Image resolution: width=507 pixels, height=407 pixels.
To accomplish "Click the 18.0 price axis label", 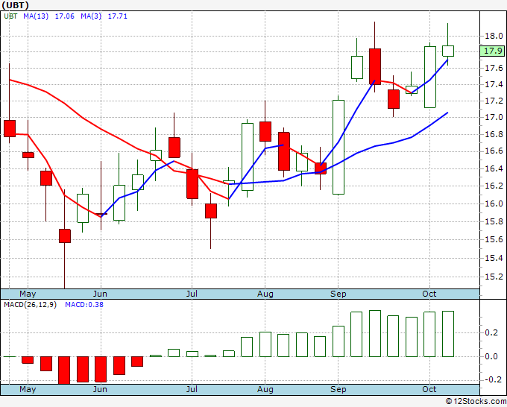I will click(x=494, y=36).
